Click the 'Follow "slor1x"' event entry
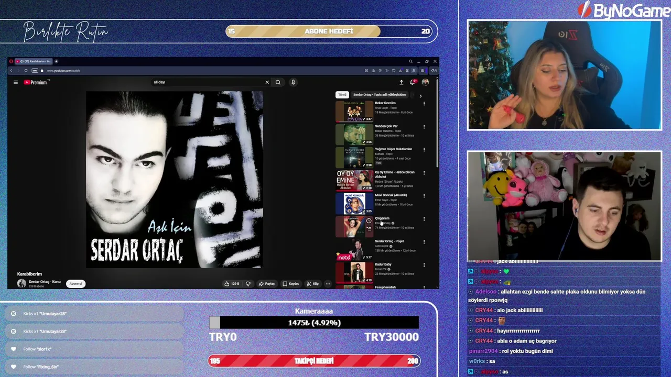Viewport: 671px width, 377px height. point(94,349)
